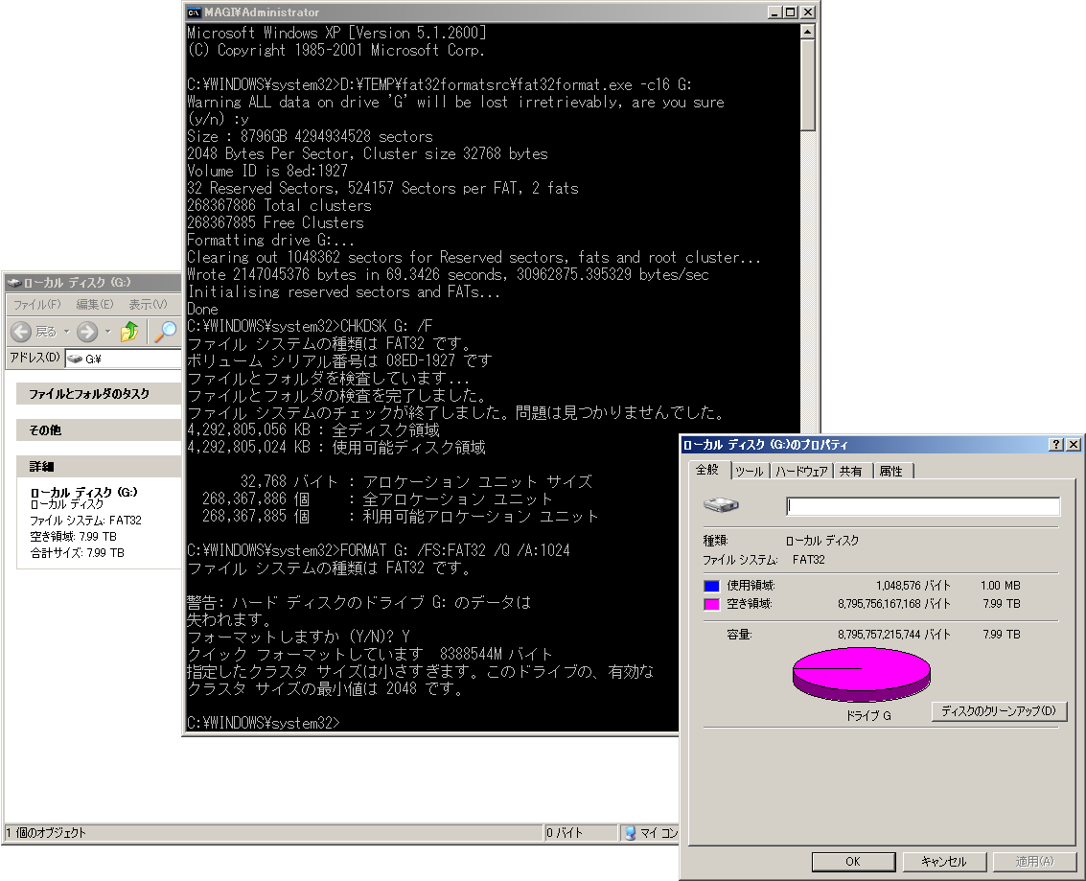Click the ファイル システム: FAT32 detail text
The height and width of the screenshot is (881, 1086).
(x=85, y=521)
